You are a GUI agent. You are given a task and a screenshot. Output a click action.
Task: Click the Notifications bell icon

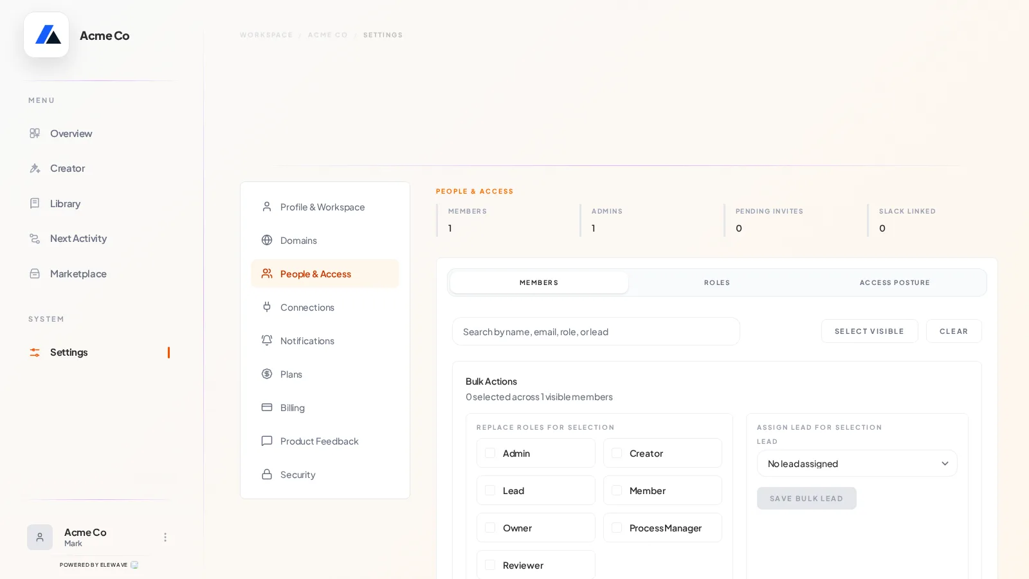click(267, 340)
